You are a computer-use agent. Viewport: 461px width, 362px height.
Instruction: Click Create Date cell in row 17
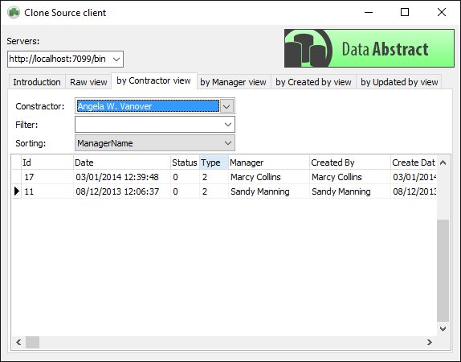point(414,177)
